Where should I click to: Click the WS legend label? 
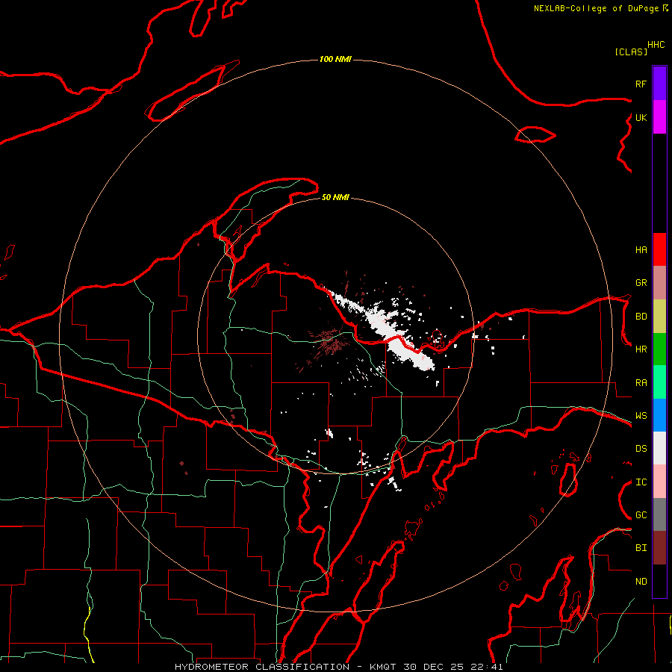(641, 416)
